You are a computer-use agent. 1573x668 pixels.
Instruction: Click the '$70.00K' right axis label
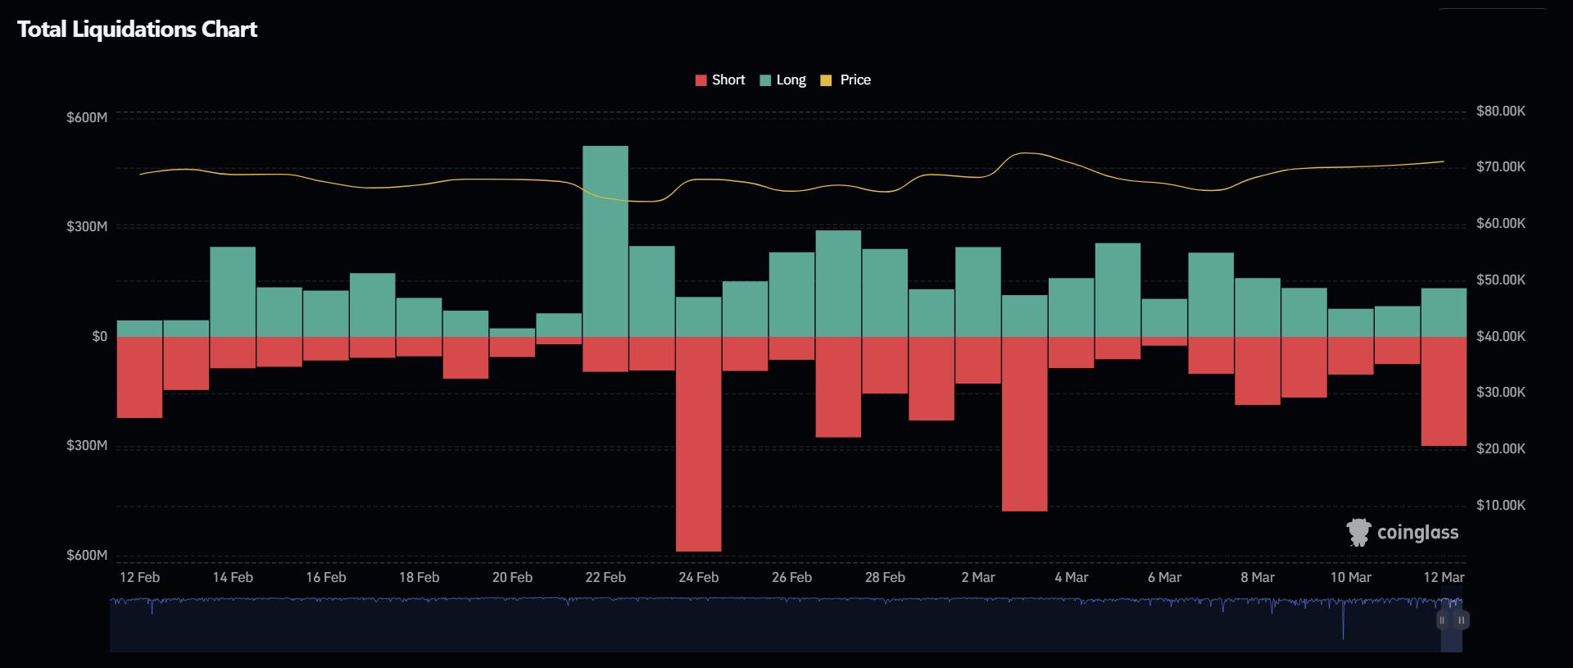[1501, 166]
